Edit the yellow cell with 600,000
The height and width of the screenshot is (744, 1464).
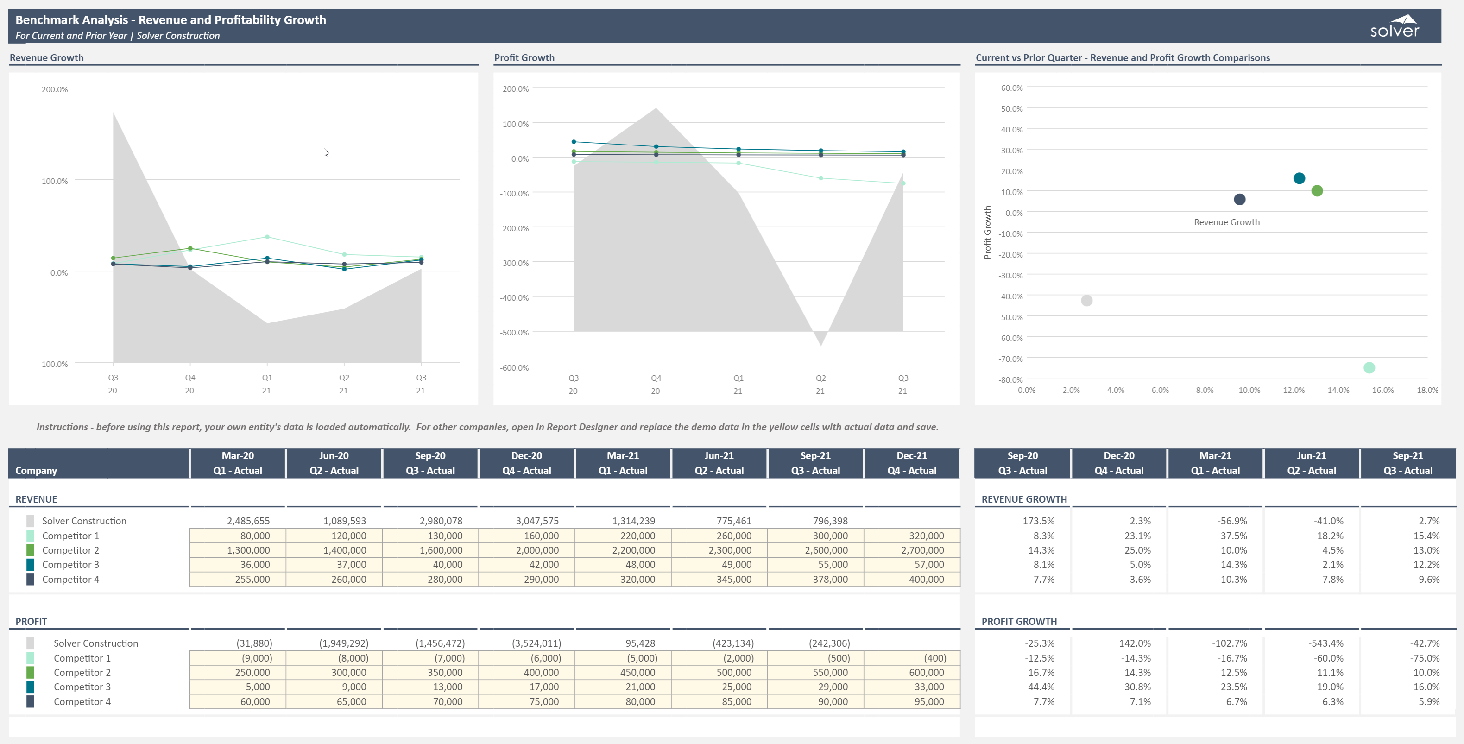coord(912,672)
